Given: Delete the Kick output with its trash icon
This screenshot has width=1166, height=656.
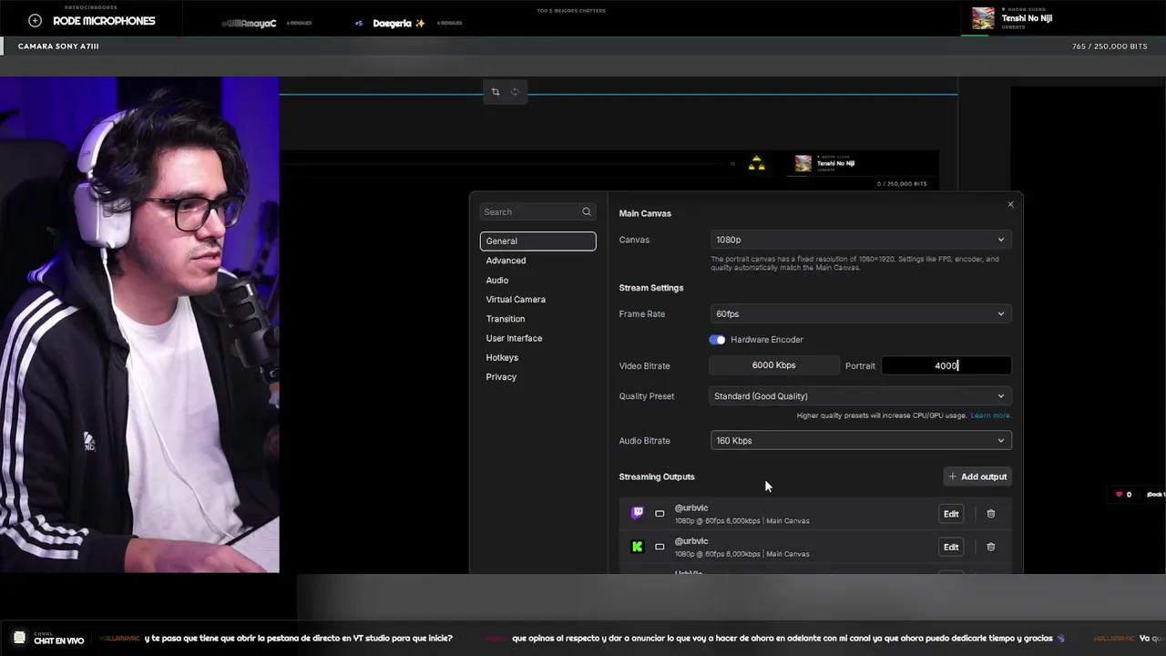Looking at the screenshot, I should 991,547.
